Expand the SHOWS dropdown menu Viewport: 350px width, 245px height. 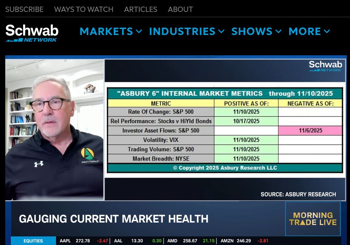point(256,31)
